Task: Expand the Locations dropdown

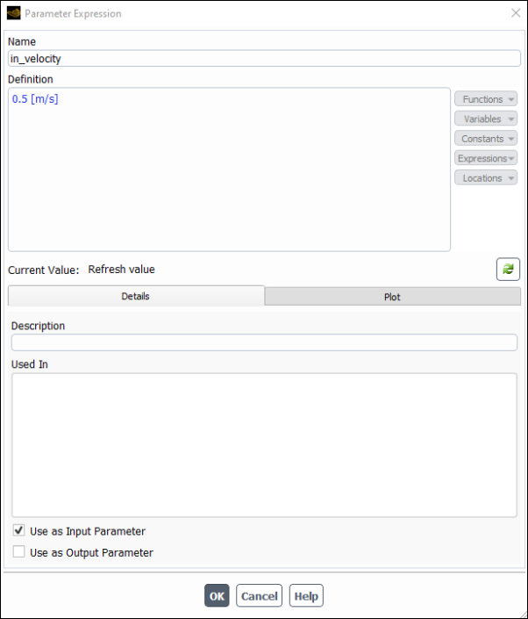Action: (x=486, y=178)
